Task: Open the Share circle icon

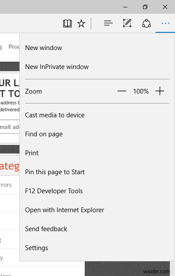Action: (146, 23)
